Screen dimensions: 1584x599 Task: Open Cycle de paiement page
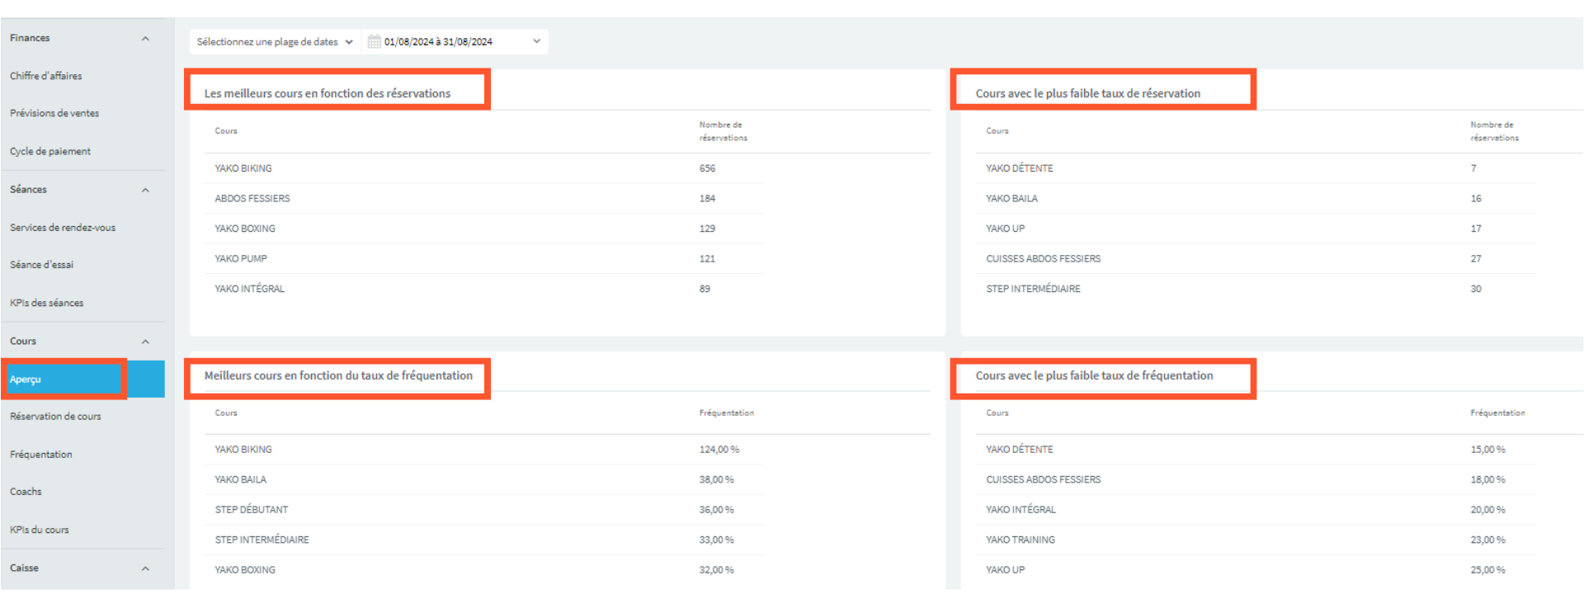(x=50, y=152)
